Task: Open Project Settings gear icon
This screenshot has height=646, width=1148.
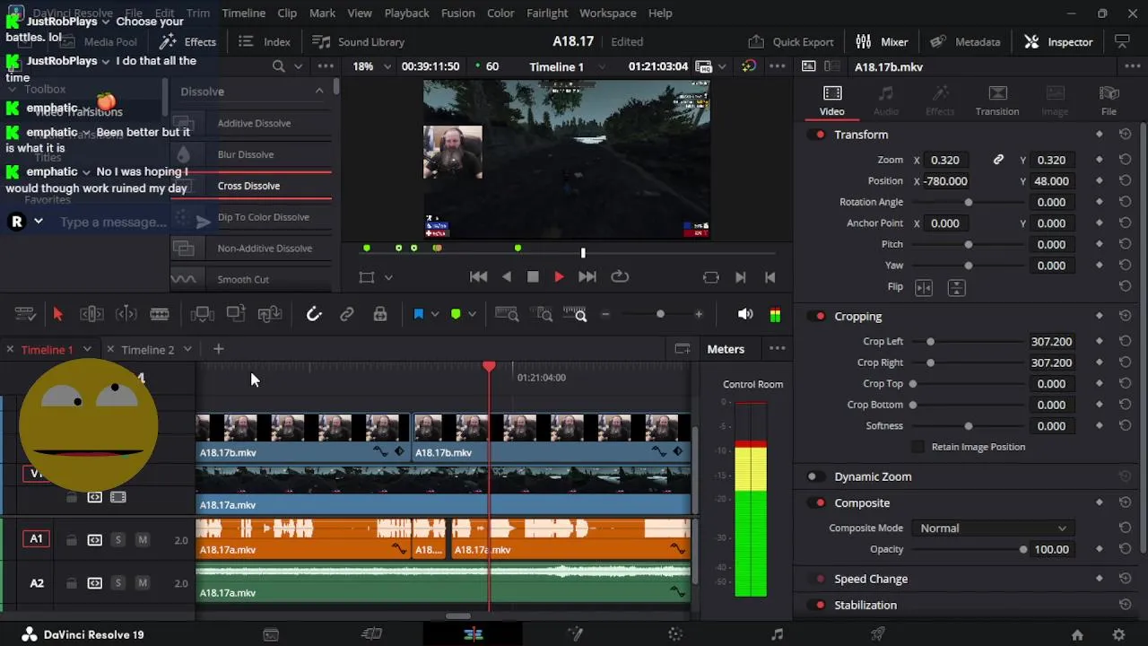Action: click(x=1118, y=634)
